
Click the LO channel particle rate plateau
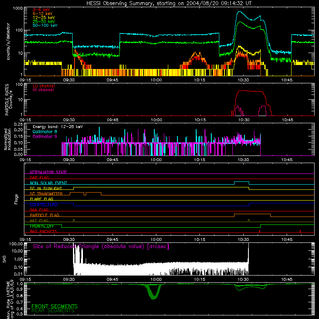point(250,91)
